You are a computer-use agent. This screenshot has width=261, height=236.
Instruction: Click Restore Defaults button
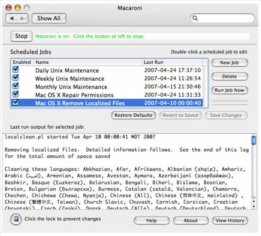coord(133,115)
